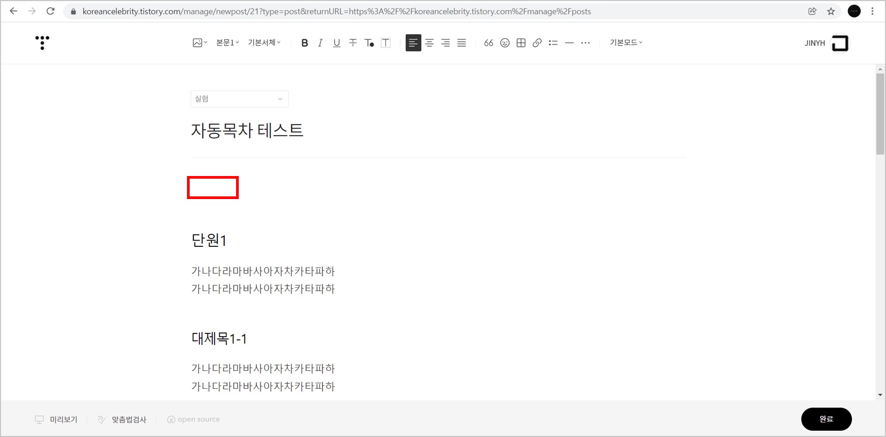Viewport: 886px width, 437px height.
Task: Toggle italic formatting
Action: tap(320, 43)
